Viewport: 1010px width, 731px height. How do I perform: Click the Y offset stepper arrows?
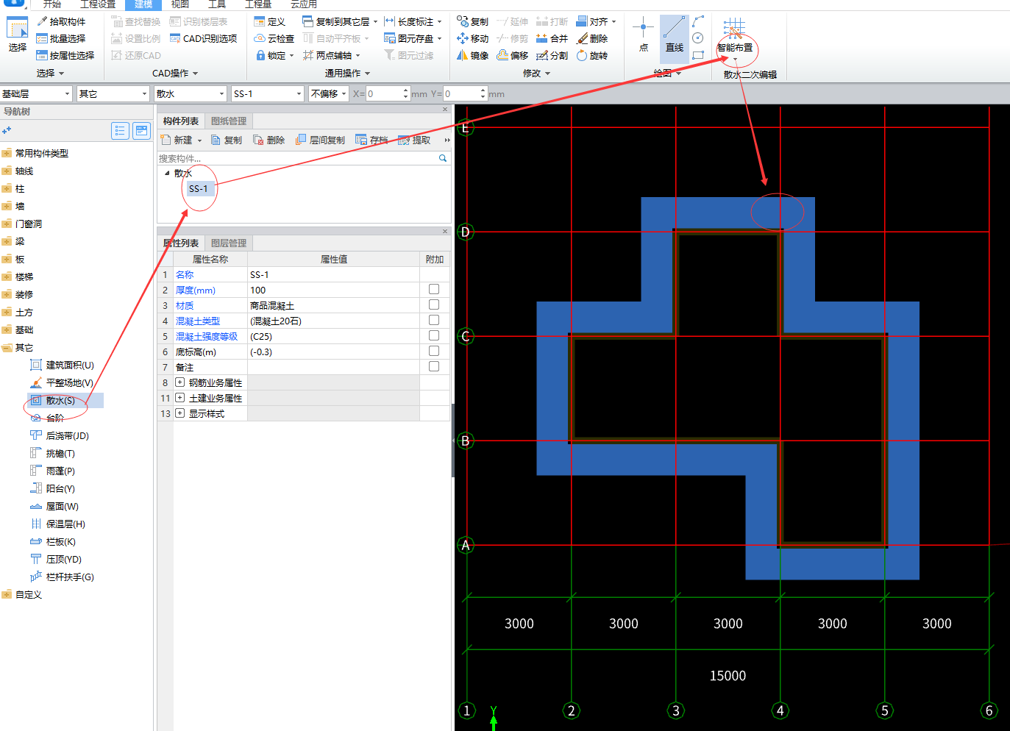pyautogui.click(x=483, y=93)
